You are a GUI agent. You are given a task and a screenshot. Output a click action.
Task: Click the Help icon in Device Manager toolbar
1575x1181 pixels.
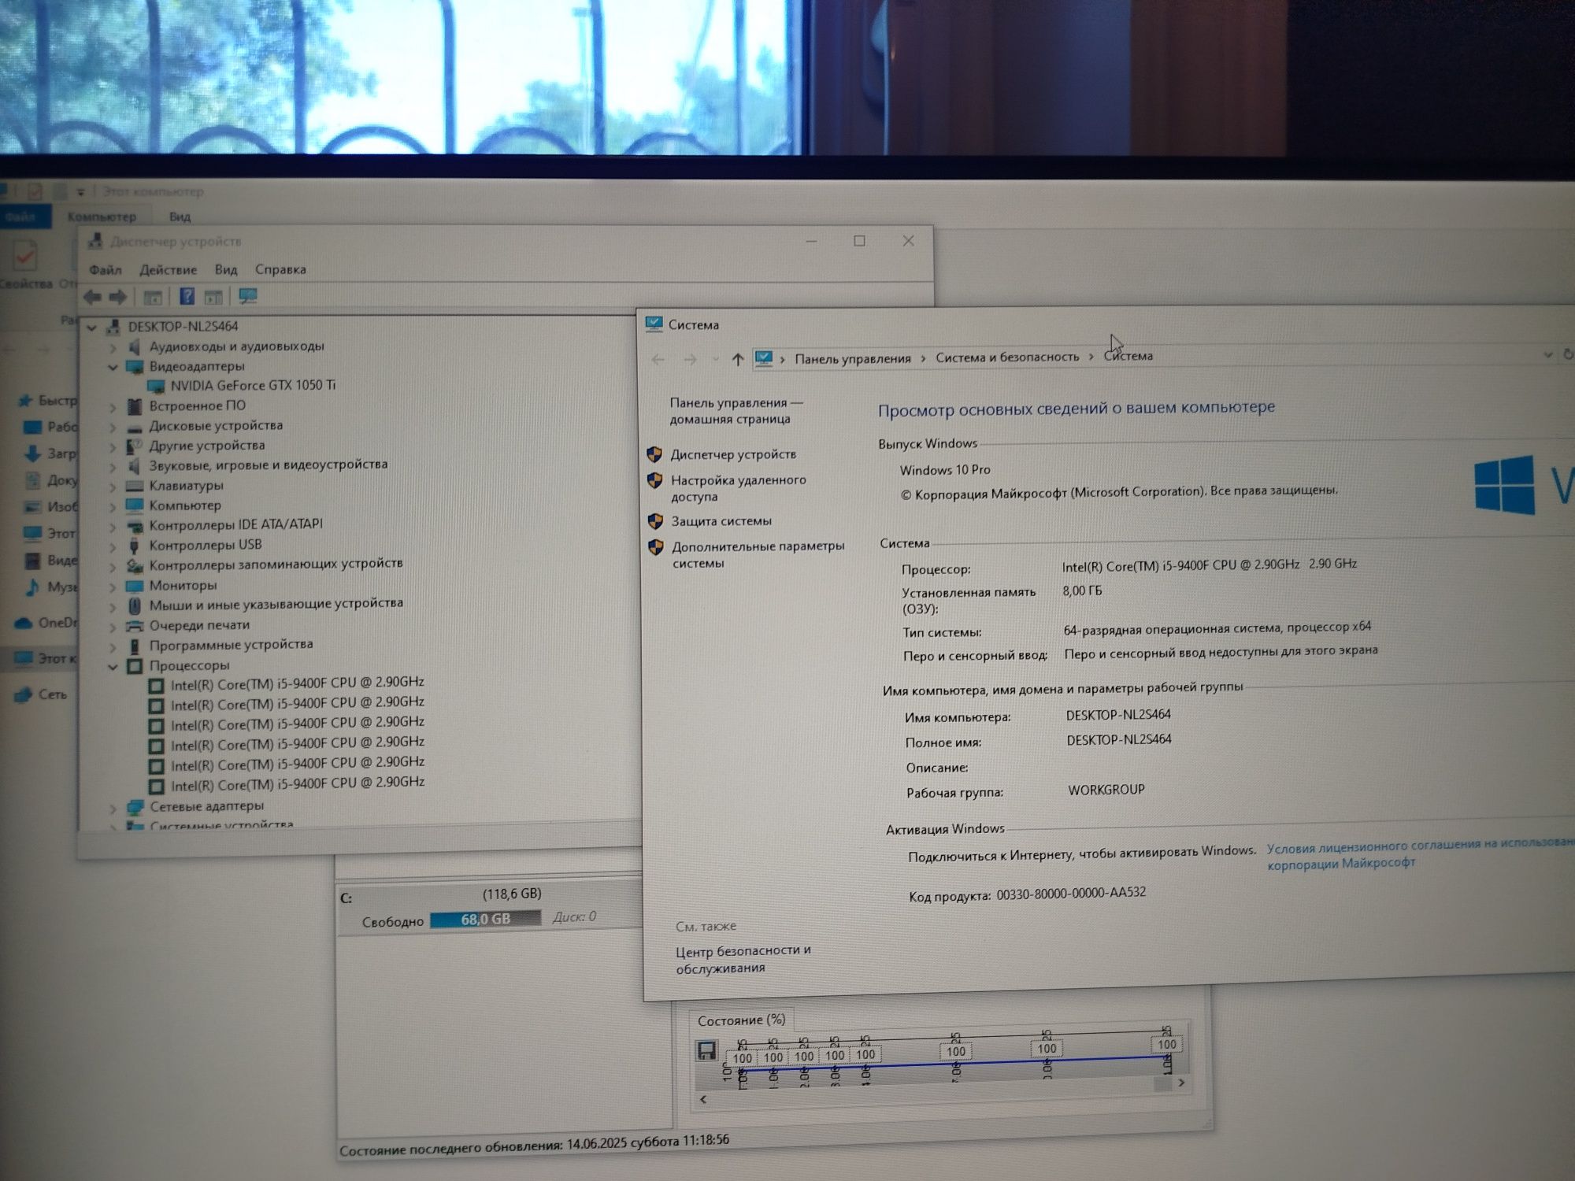pyautogui.click(x=187, y=296)
